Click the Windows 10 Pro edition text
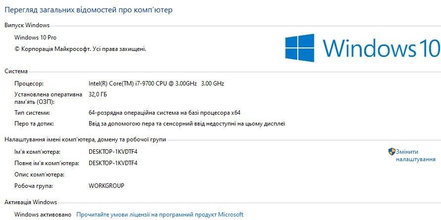This screenshot has height=220, width=441. point(39,38)
